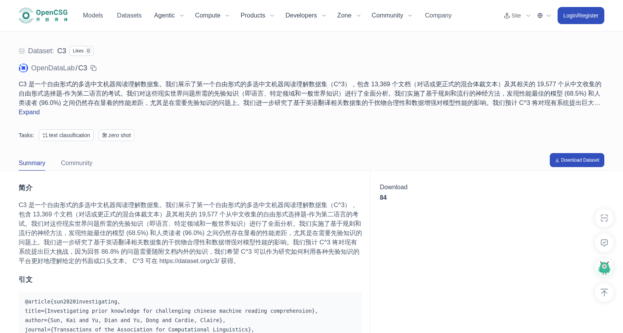623x333 pixels.
Task: Open the scan widget icon on right
Action: click(x=604, y=218)
